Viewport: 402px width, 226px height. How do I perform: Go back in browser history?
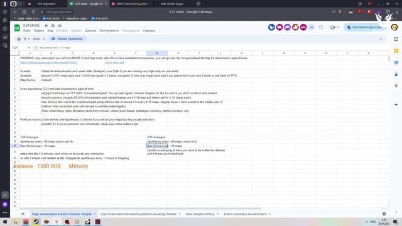pos(15,12)
